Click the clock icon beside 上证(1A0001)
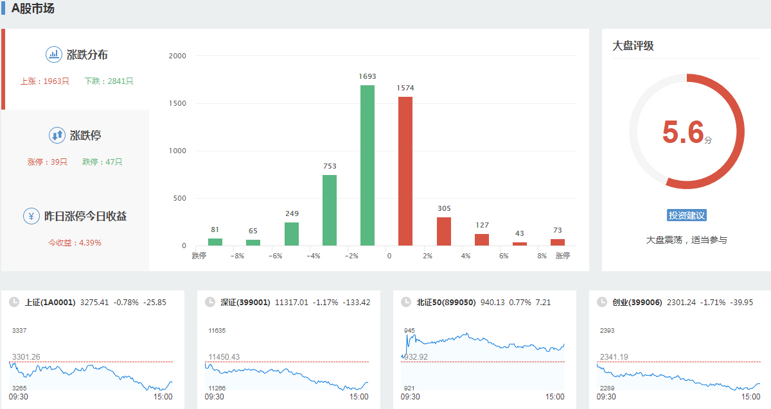Image resolution: width=771 pixels, height=409 pixels. pos(14,302)
